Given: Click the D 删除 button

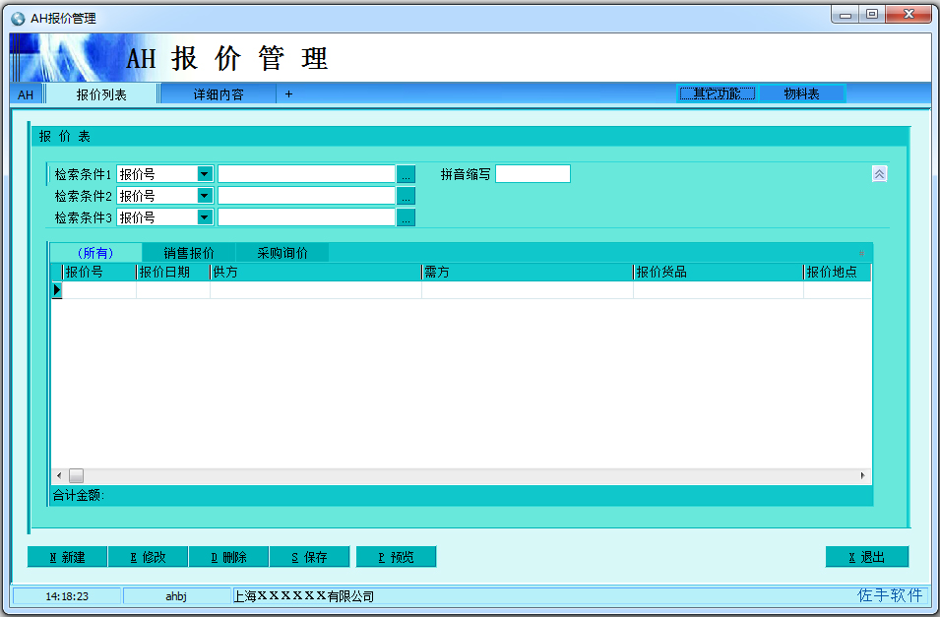Looking at the screenshot, I should pyautogui.click(x=229, y=557).
